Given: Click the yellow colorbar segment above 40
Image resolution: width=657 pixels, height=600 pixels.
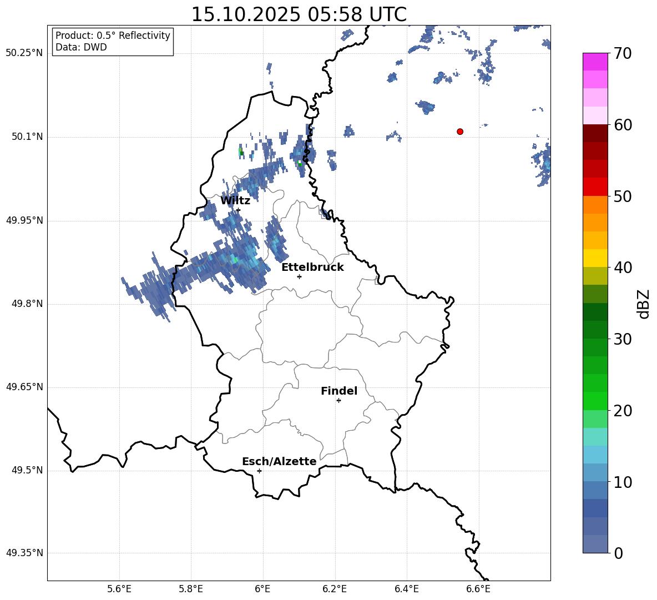Looking at the screenshot, I should [x=595, y=258].
